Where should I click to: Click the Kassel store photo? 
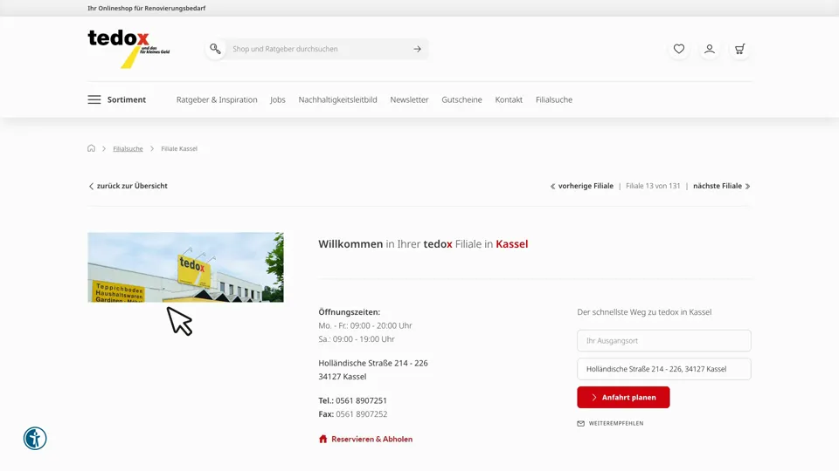click(x=185, y=267)
